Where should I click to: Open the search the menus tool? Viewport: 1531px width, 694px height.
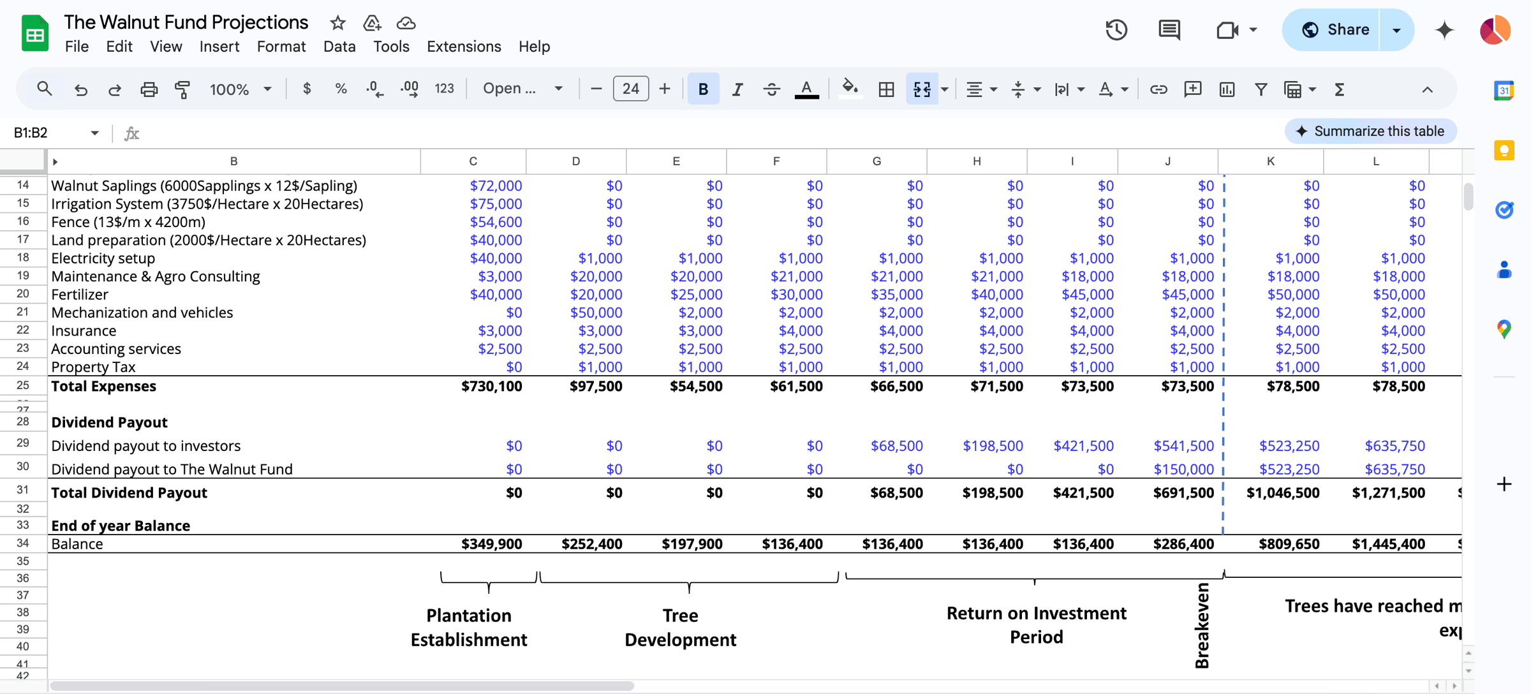click(44, 89)
